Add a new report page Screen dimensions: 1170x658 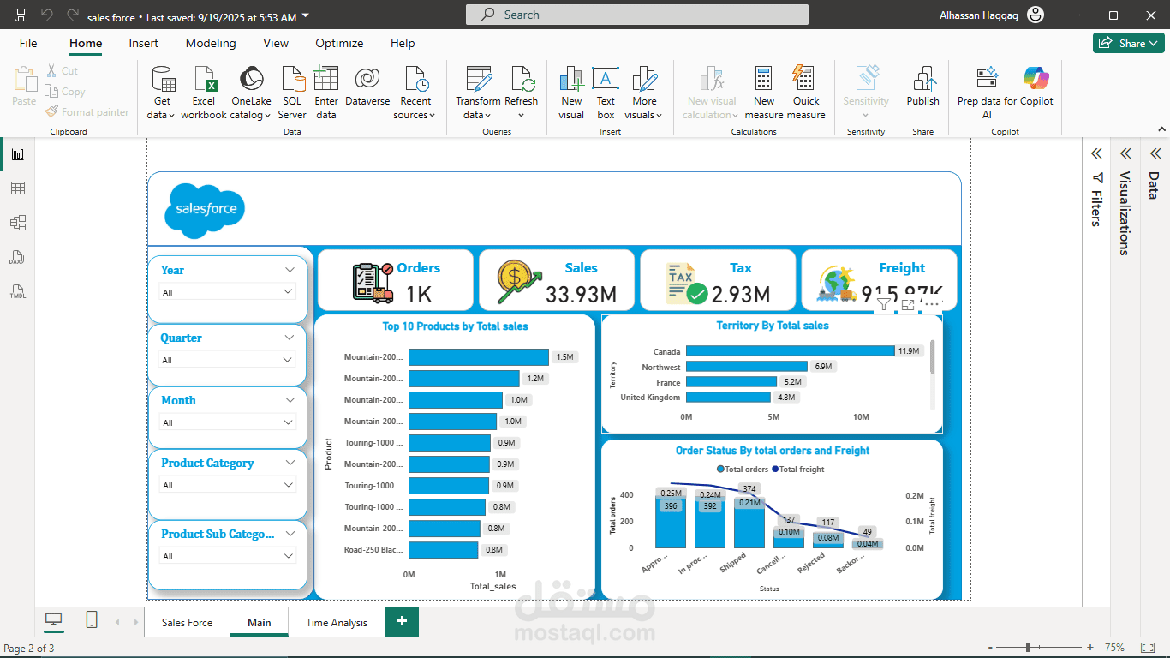click(x=402, y=621)
